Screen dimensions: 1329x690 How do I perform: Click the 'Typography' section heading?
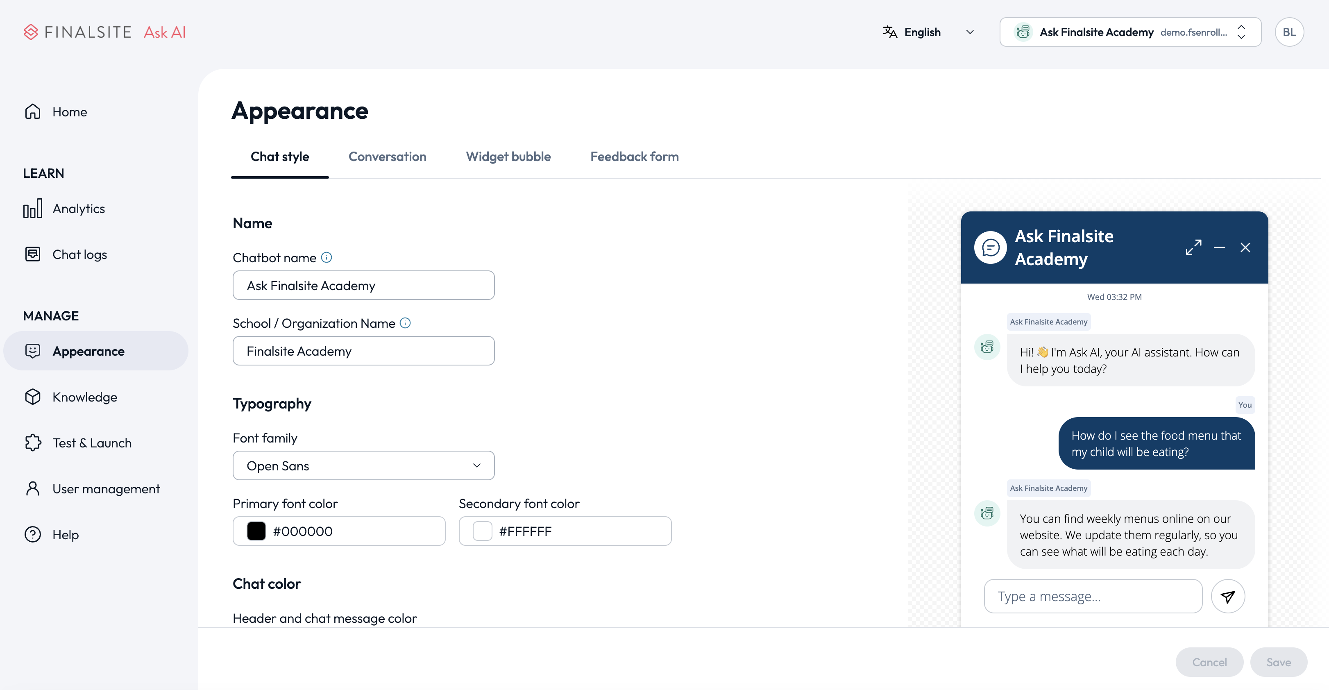click(x=272, y=404)
